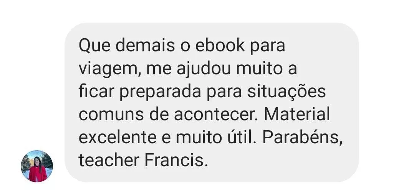The height and width of the screenshot is (190, 414).
Task: Click the word "demais" in the first line
Action: click(x=145, y=46)
